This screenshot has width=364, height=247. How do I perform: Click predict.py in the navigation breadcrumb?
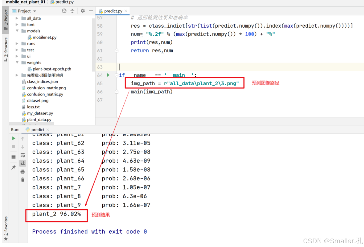62,2
